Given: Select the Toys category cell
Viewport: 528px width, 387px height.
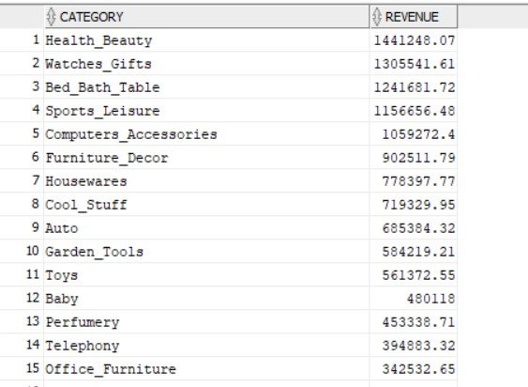Looking at the screenshot, I should click(206, 274).
